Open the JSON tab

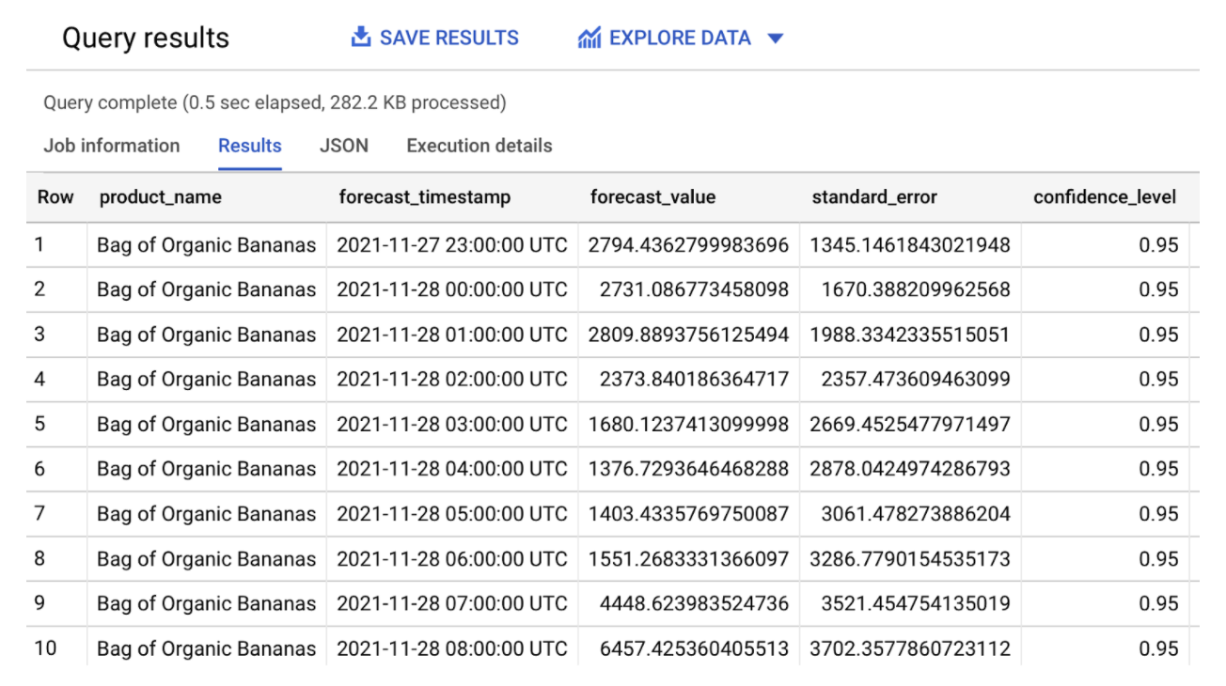pyautogui.click(x=343, y=146)
